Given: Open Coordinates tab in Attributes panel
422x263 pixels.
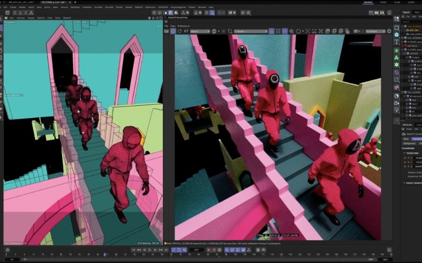Looking at the screenshot, I should pos(417,139).
